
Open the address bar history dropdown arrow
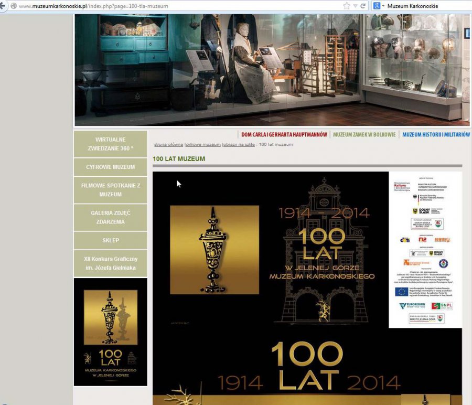click(x=355, y=6)
